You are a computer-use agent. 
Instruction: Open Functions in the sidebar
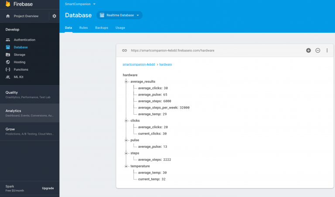point(21,69)
